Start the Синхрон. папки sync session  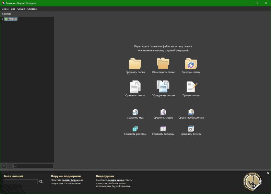click(191, 64)
